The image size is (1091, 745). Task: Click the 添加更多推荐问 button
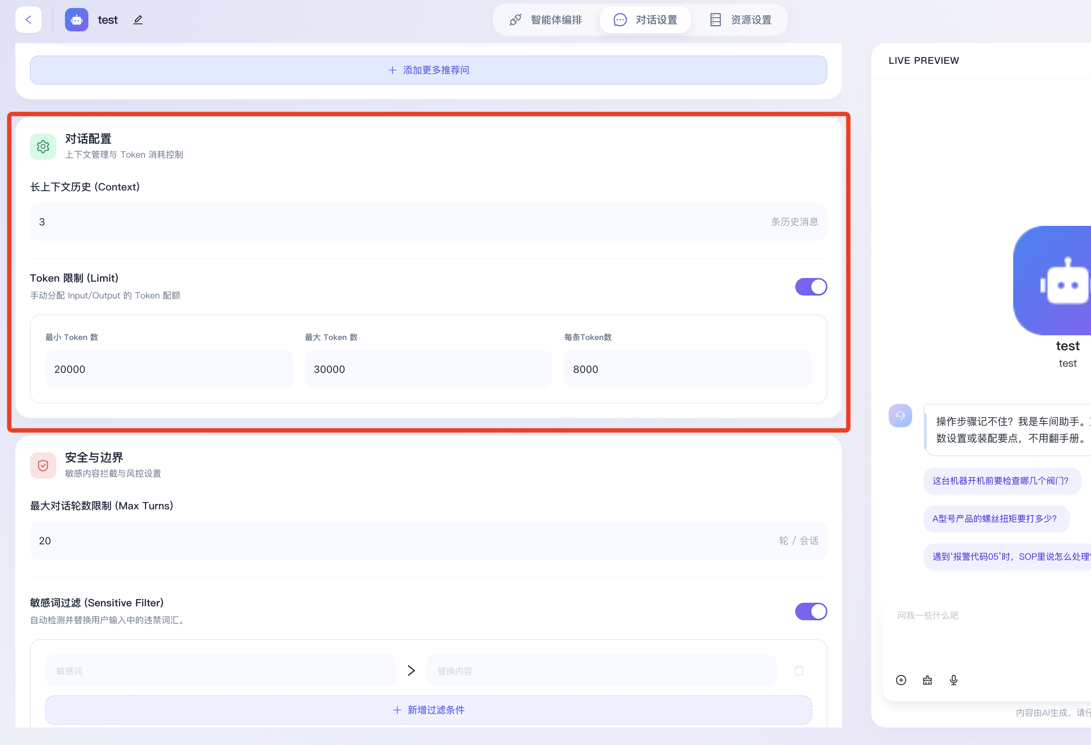click(428, 70)
